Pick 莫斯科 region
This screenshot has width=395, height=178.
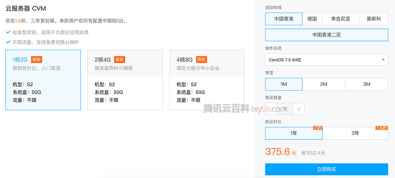(374, 19)
